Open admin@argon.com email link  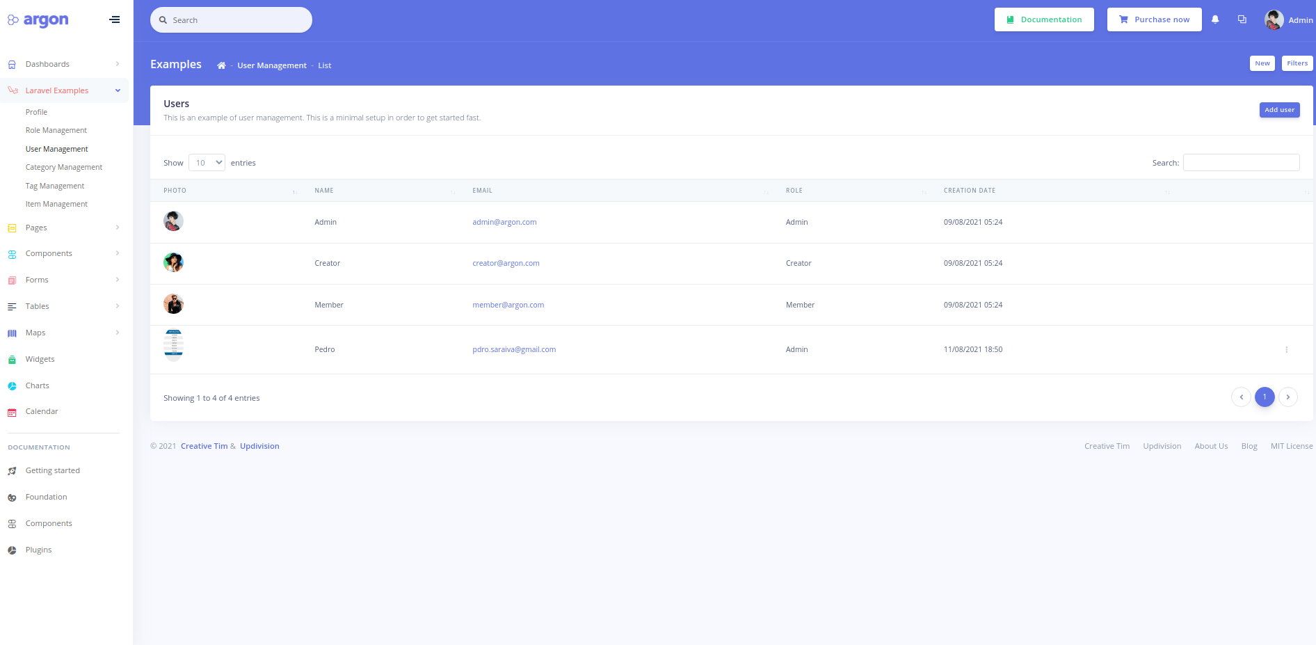tap(504, 222)
